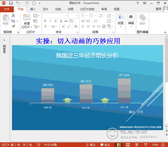Align text right
The width and height of the screenshot is (168, 147).
(94, 26)
